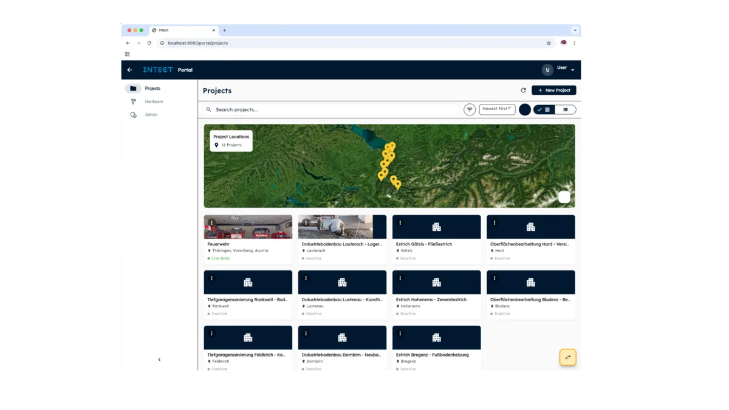Click the white square map control
The width and height of the screenshot is (729, 410).
click(564, 197)
